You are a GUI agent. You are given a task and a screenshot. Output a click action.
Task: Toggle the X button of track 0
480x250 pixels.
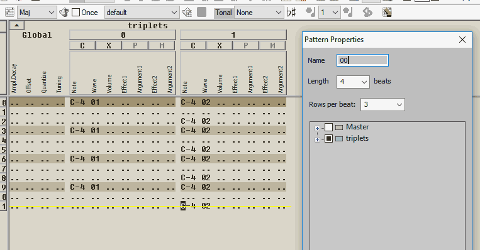[x=109, y=46]
